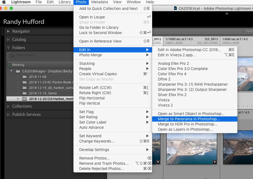Image resolution: width=253 pixels, height=179 pixels.
Task: Choose Add to Quick Collection and Next
Action: pyautogui.click(x=113, y=9)
